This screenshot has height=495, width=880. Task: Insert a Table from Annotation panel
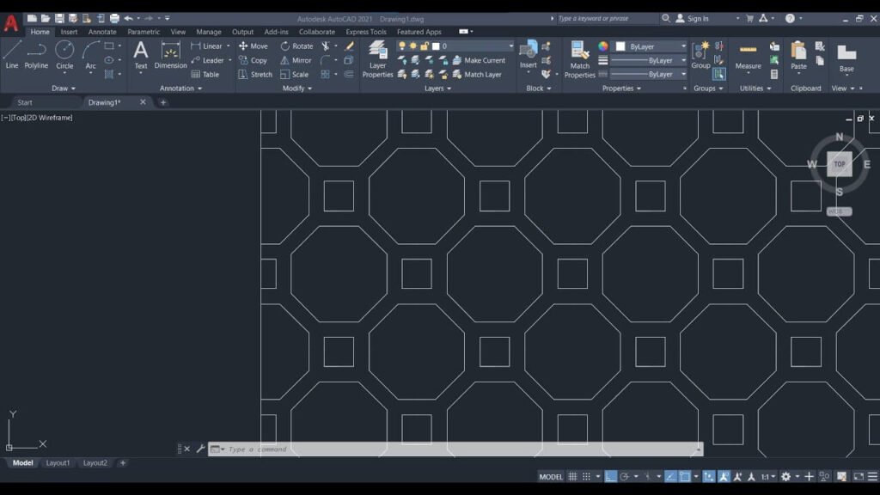205,74
